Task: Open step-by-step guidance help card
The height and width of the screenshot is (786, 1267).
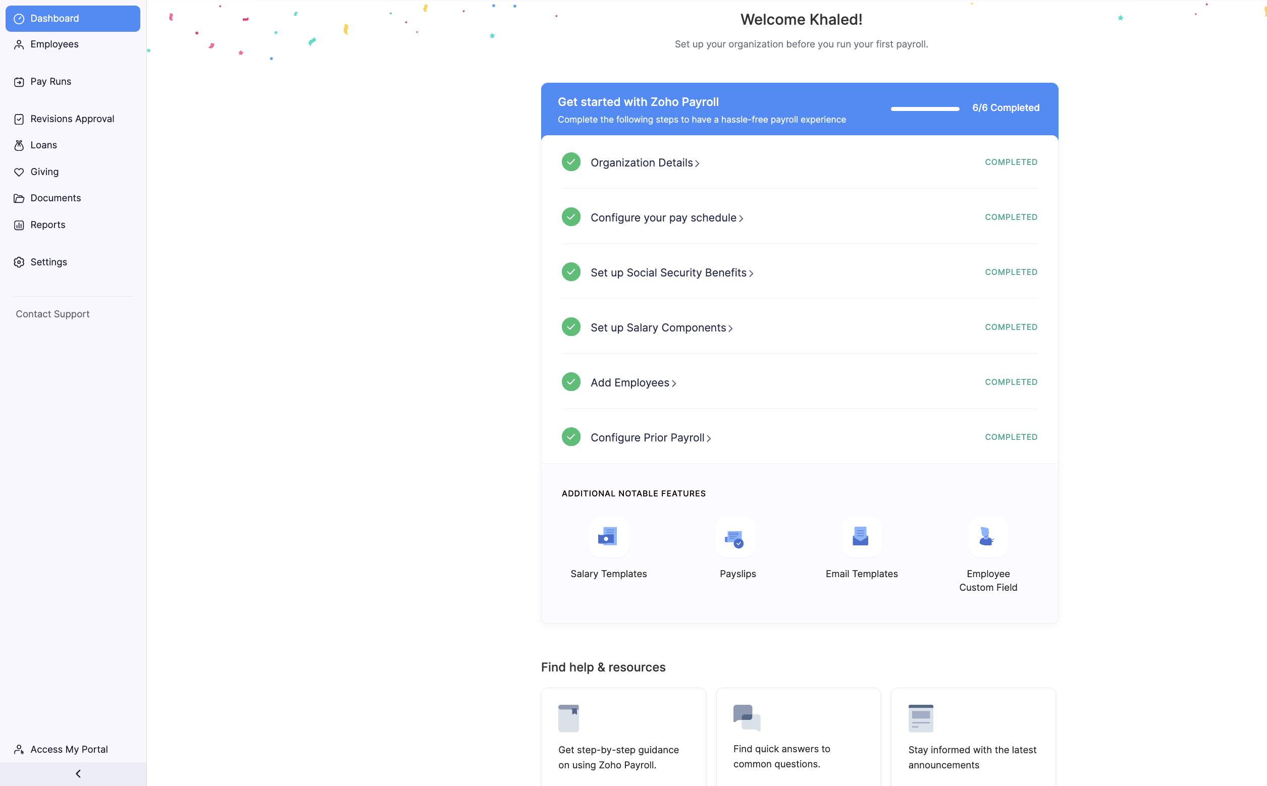Action: point(622,737)
